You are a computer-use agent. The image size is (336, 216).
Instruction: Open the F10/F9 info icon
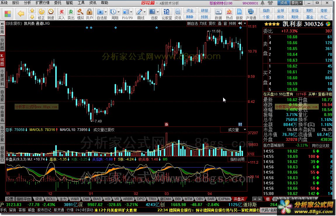[126, 12]
